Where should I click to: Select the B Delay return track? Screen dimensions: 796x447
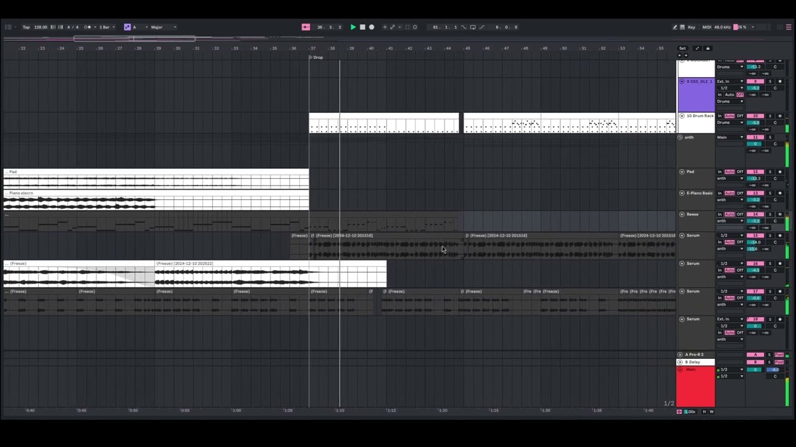pos(696,362)
